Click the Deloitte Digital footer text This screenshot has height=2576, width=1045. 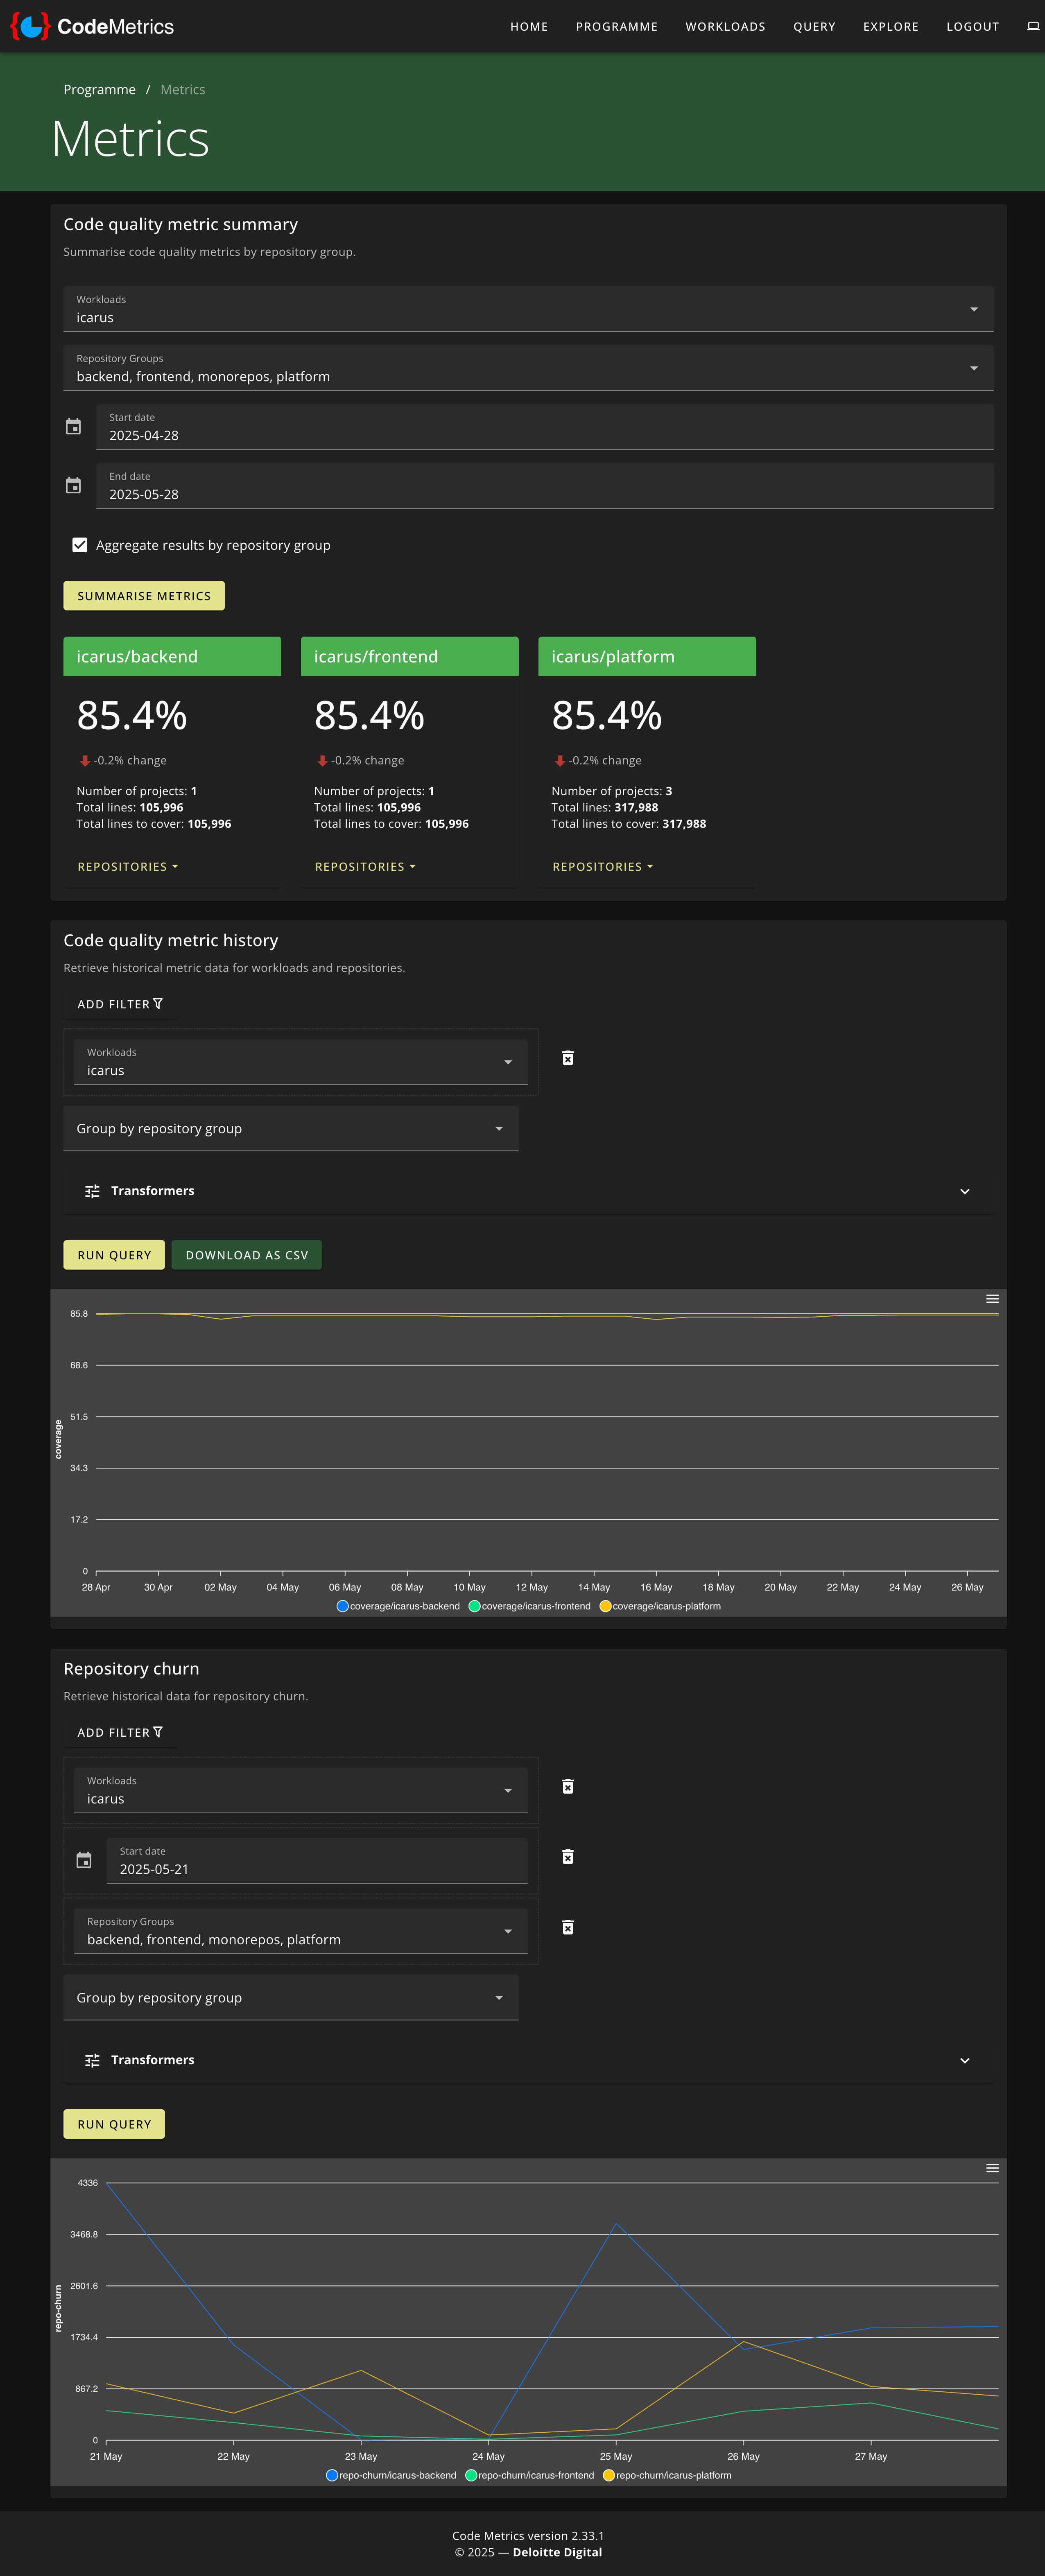tap(557, 2552)
